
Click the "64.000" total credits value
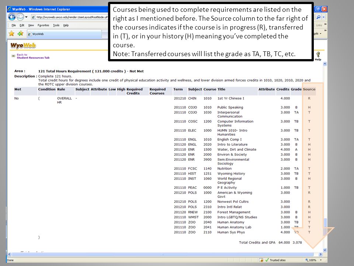[284, 242]
